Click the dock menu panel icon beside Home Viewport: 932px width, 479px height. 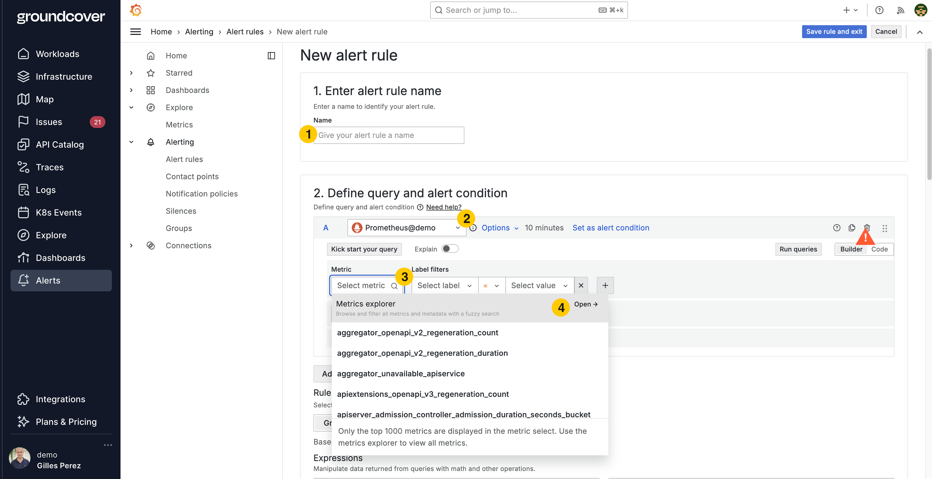coord(271,55)
